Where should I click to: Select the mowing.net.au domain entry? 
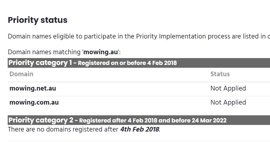pyautogui.click(x=33, y=88)
